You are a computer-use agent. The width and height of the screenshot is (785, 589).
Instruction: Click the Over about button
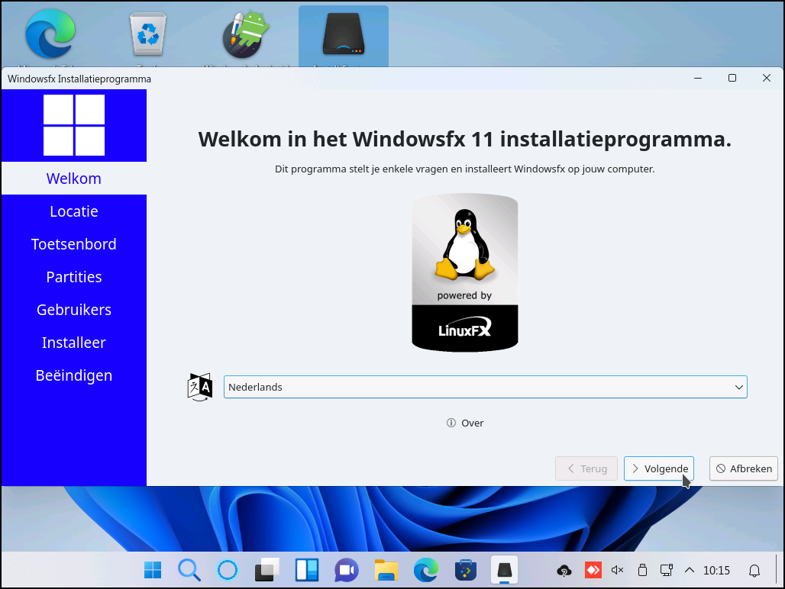pos(465,423)
